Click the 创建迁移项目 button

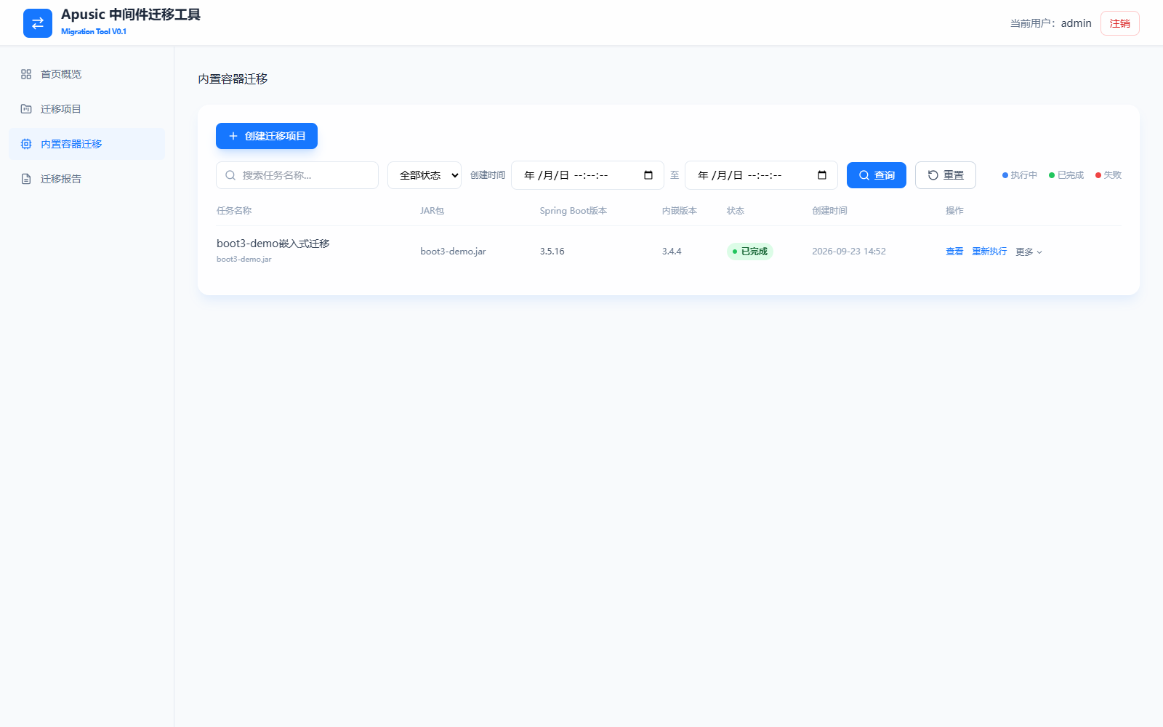point(267,136)
